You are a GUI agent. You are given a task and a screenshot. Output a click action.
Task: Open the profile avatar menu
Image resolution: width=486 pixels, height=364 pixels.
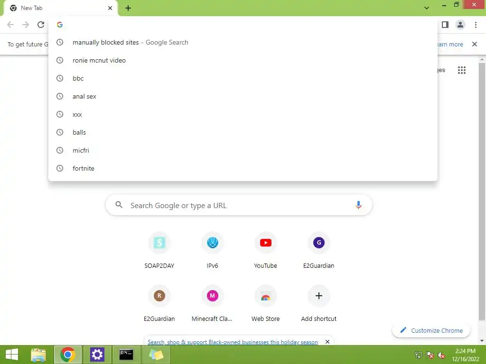click(460, 25)
